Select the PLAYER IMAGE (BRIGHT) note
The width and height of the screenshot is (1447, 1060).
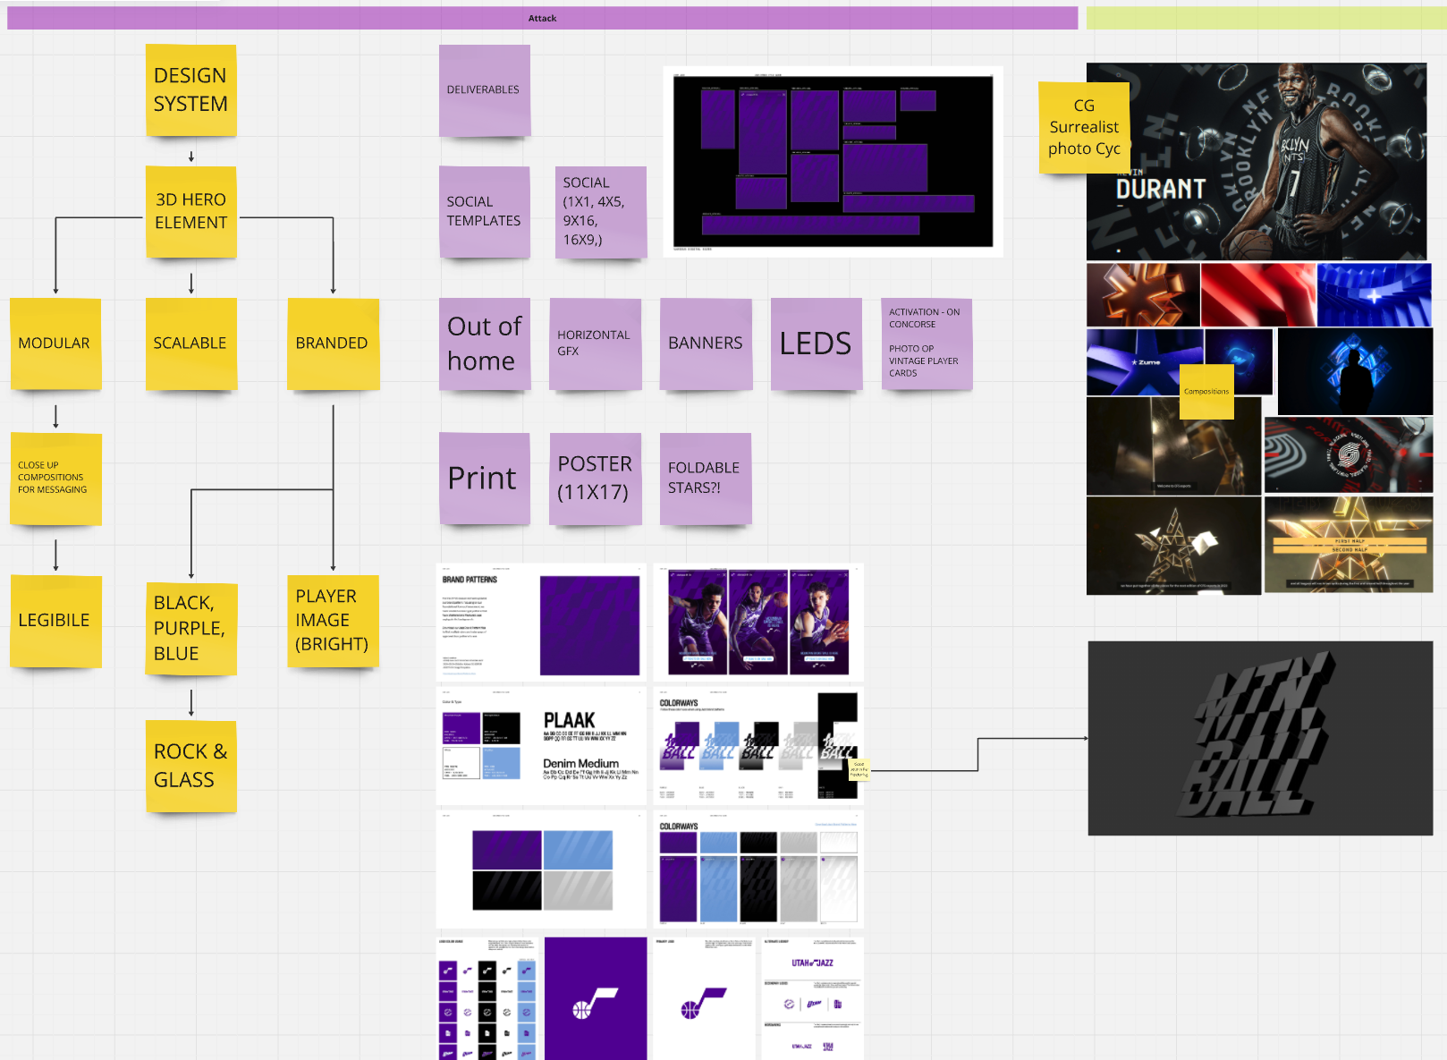point(332,620)
